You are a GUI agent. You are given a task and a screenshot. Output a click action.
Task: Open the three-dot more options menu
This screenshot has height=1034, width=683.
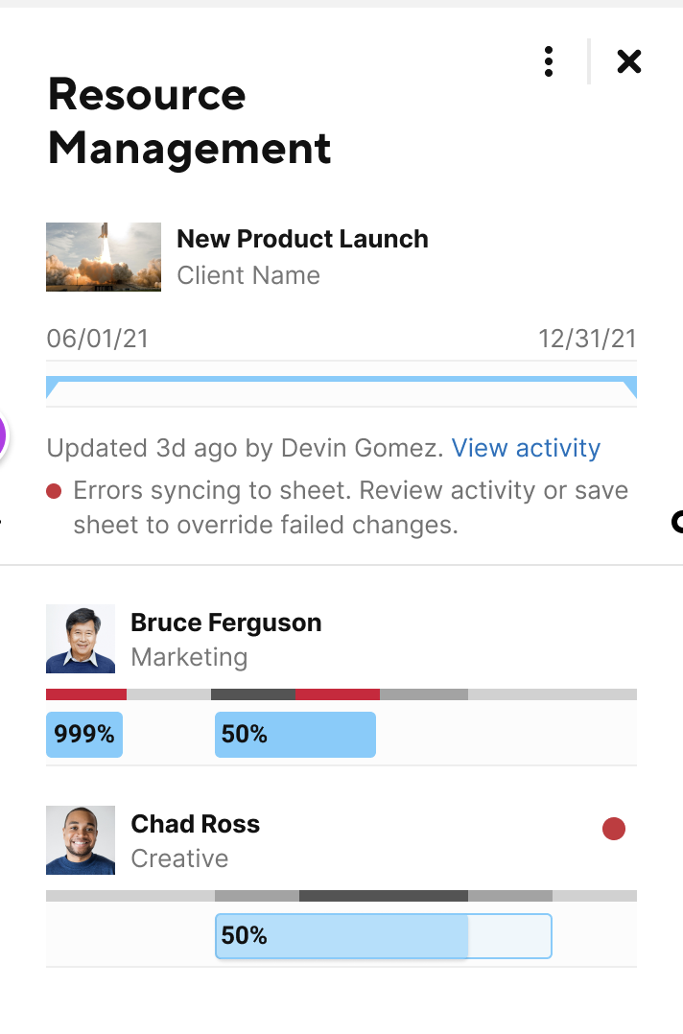coord(548,62)
